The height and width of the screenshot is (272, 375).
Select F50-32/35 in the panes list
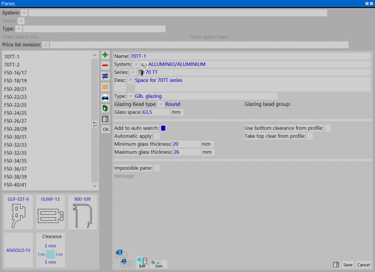click(47, 153)
